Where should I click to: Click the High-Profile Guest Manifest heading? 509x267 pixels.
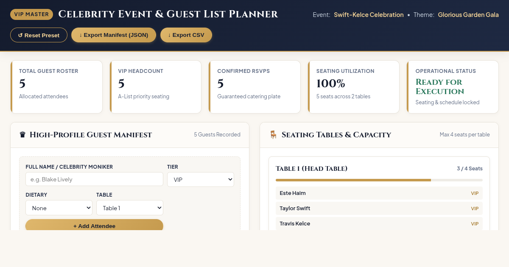tap(91, 135)
